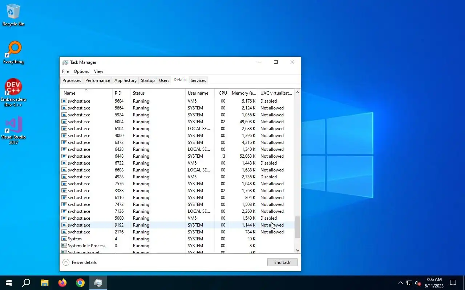This screenshot has height=290, width=465.
Task: Open taskbar Search magnifier
Action: click(x=26, y=283)
